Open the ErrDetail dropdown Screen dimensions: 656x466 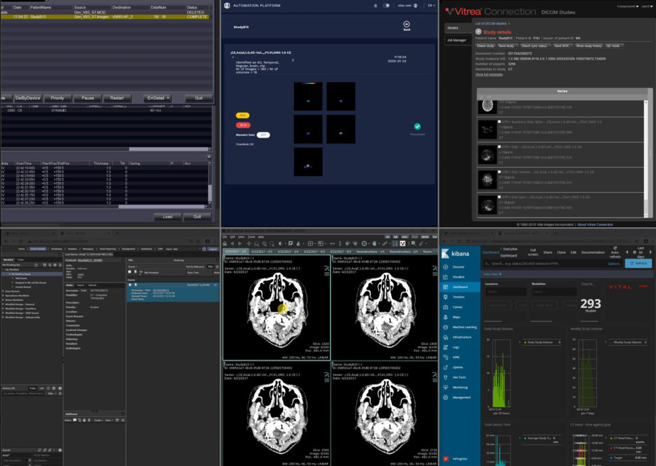pyautogui.click(x=157, y=97)
